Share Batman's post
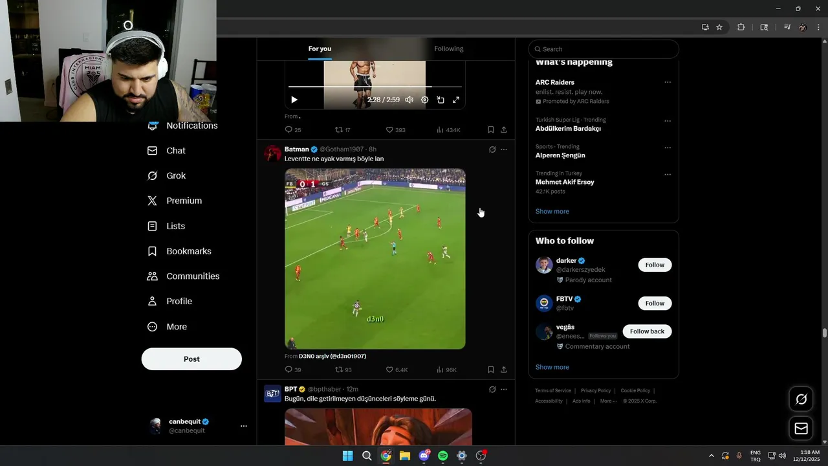The image size is (828, 466). coord(504,370)
